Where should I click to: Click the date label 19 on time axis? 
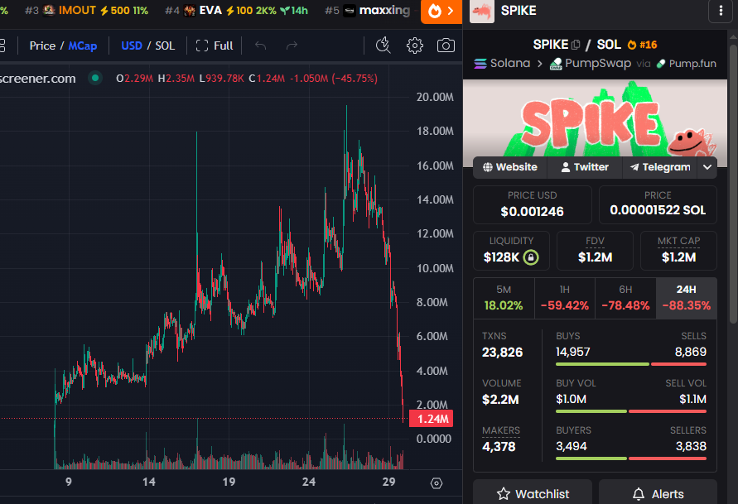pos(229,482)
